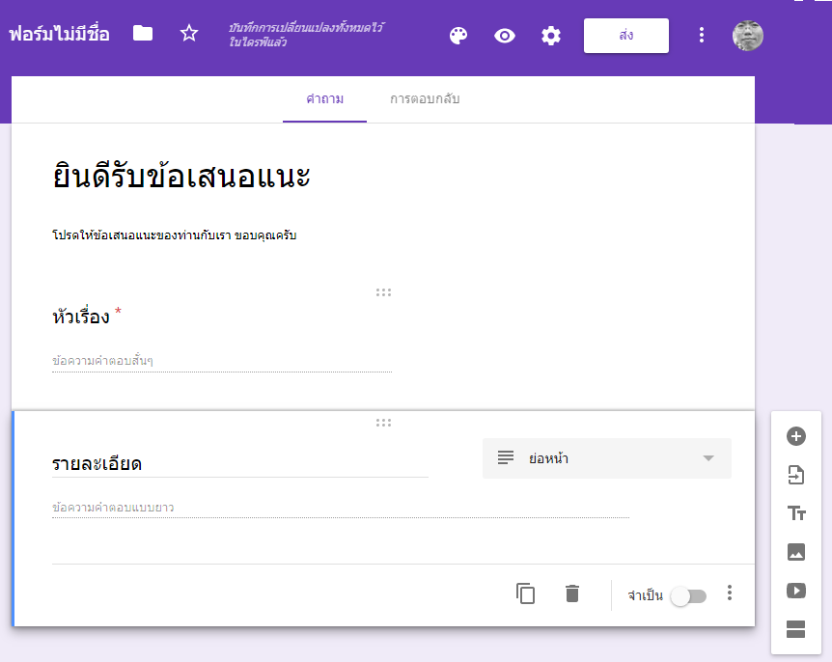Star this form
Image resolution: width=832 pixels, height=662 pixels.
pyautogui.click(x=189, y=34)
